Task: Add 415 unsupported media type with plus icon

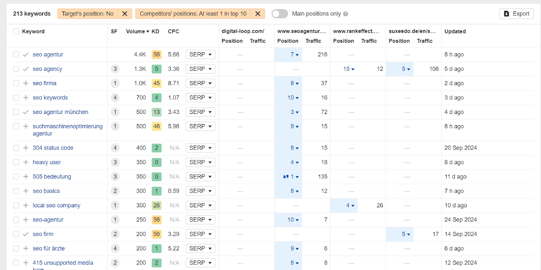Action: pos(26,263)
